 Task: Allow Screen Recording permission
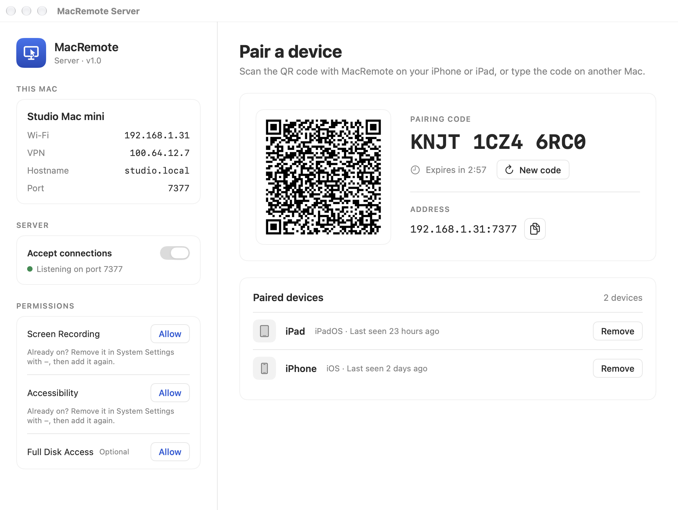pyautogui.click(x=170, y=334)
